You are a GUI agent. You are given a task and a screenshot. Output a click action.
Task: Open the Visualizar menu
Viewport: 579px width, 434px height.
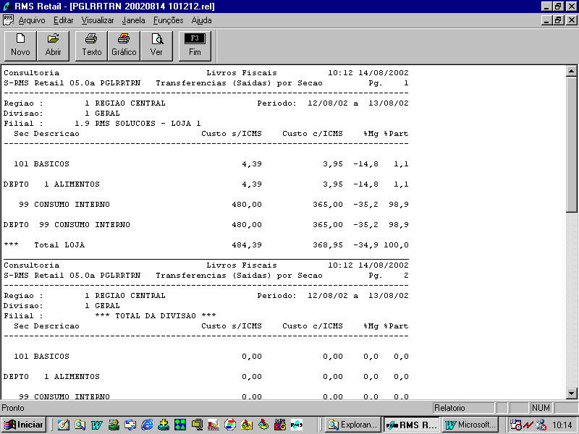click(x=98, y=20)
